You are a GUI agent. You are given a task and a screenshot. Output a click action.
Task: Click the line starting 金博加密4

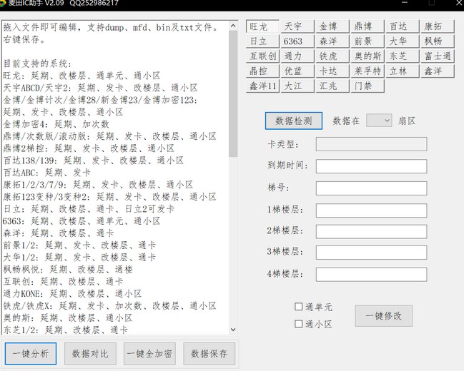coord(56,124)
